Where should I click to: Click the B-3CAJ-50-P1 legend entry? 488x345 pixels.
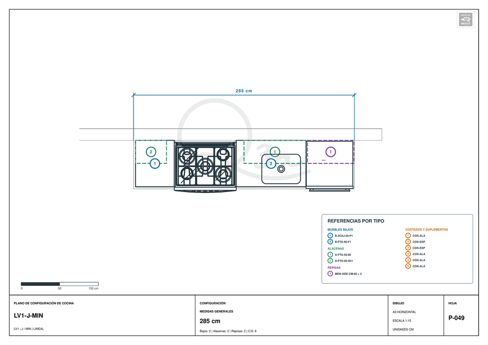point(344,236)
